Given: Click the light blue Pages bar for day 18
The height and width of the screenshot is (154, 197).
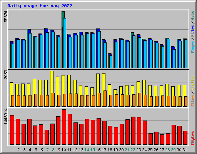Looking at the screenshot, I should point(111,62).
